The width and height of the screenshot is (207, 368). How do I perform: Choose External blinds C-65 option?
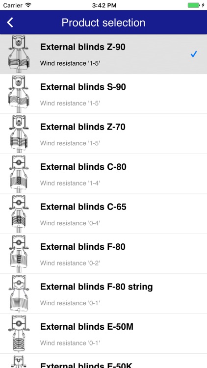pyautogui.click(x=103, y=214)
